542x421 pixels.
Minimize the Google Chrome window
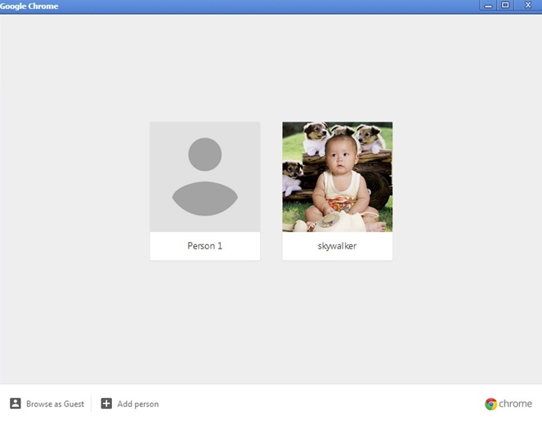click(x=488, y=5)
